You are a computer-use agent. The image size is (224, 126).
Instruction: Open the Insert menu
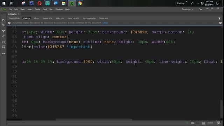click(30, 9)
